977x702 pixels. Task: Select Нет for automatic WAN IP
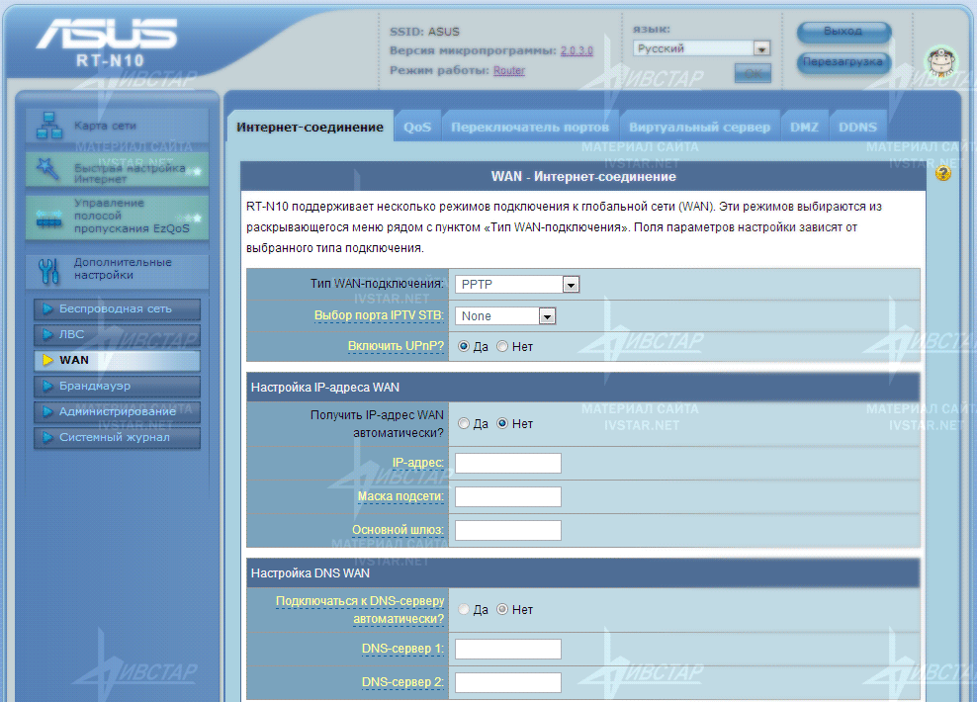coord(502,423)
